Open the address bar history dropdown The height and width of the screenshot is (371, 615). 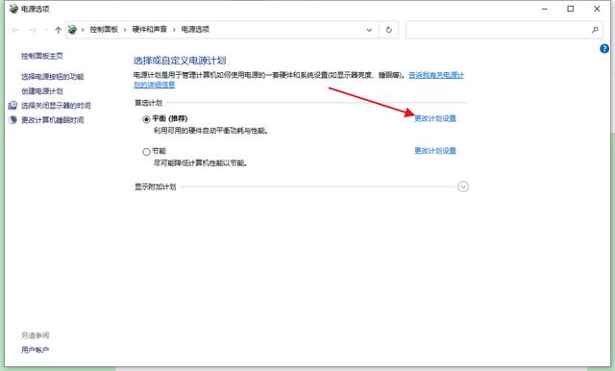pyautogui.click(x=369, y=30)
